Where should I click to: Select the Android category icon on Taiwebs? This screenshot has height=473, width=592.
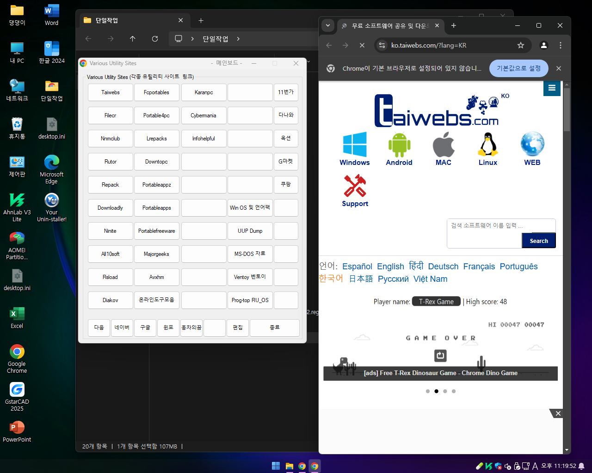point(399,149)
